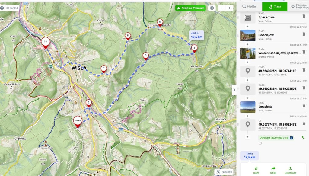Switch to the Hledání search tab
This screenshot has width=309, height=176.
[x=249, y=7]
